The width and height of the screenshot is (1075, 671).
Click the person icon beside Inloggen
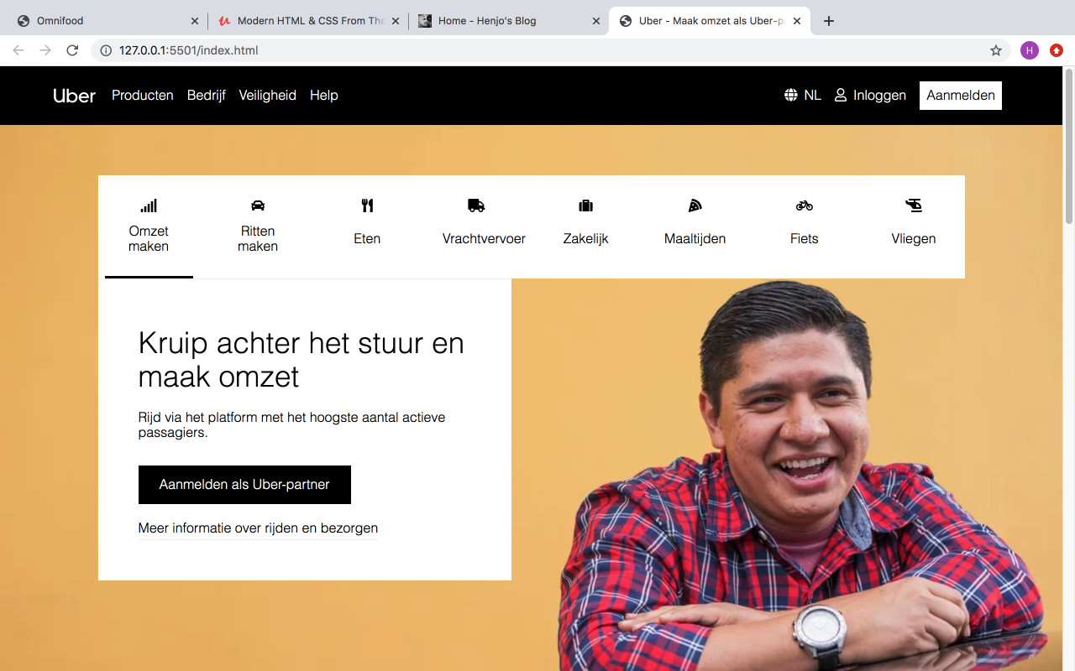coord(841,96)
